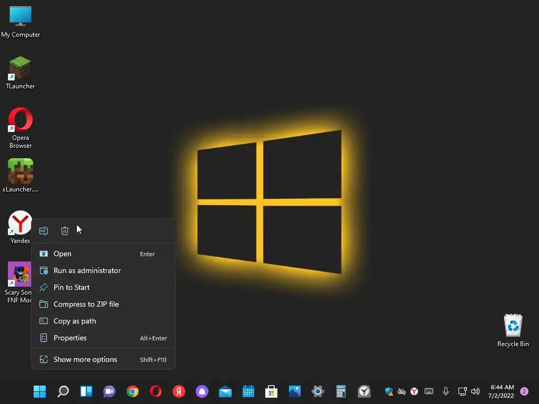Open Windows Security tray icon
The width and height of the screenshot is (539, 404).
(389, 391)
